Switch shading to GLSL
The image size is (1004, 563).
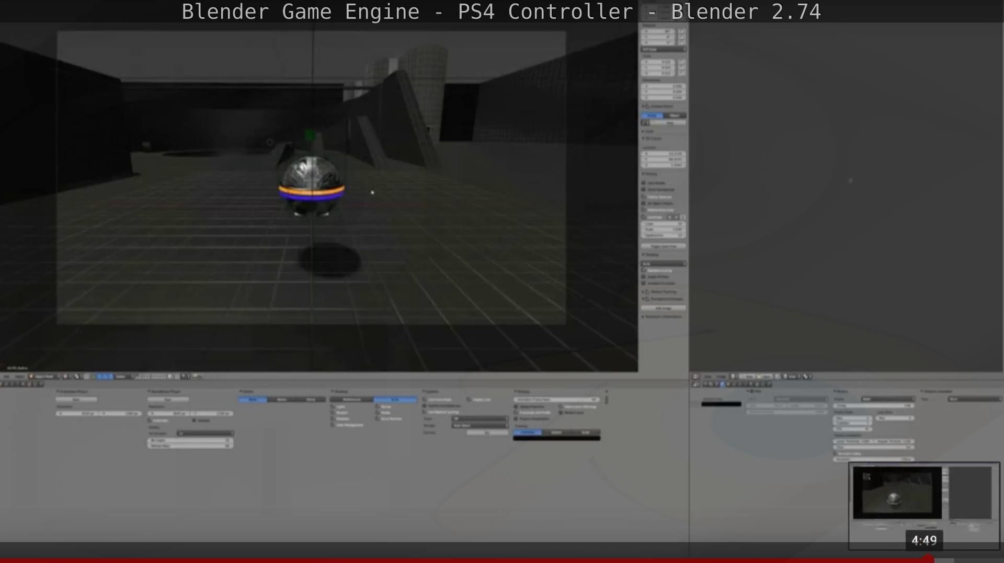(395, 400)
